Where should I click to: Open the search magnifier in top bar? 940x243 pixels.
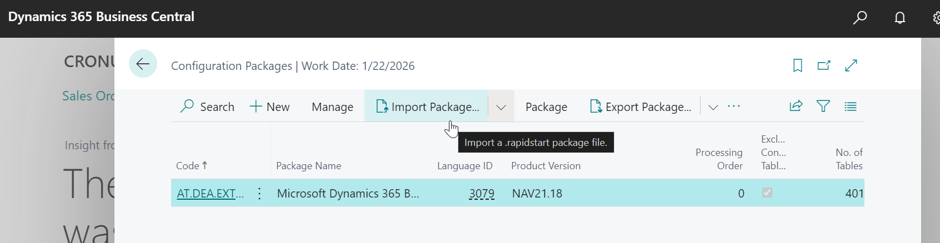point(860,18)
